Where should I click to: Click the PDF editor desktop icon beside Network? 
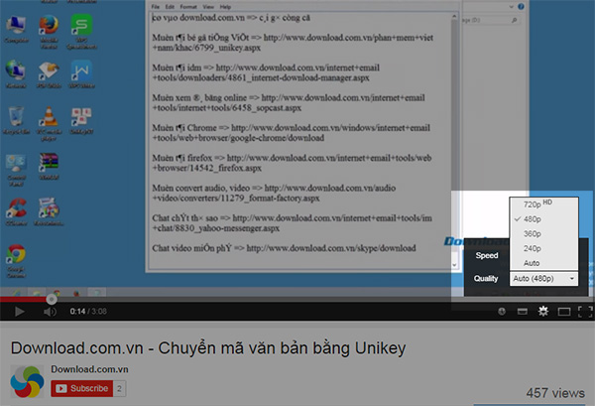49,74
